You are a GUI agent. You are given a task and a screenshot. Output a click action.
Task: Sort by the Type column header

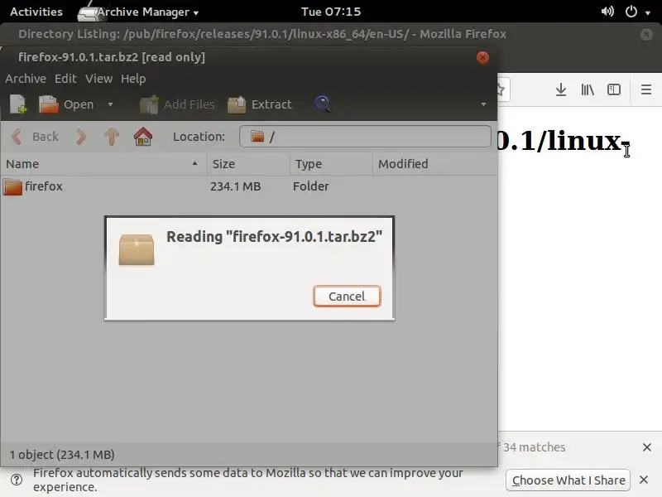click(332, 164)
